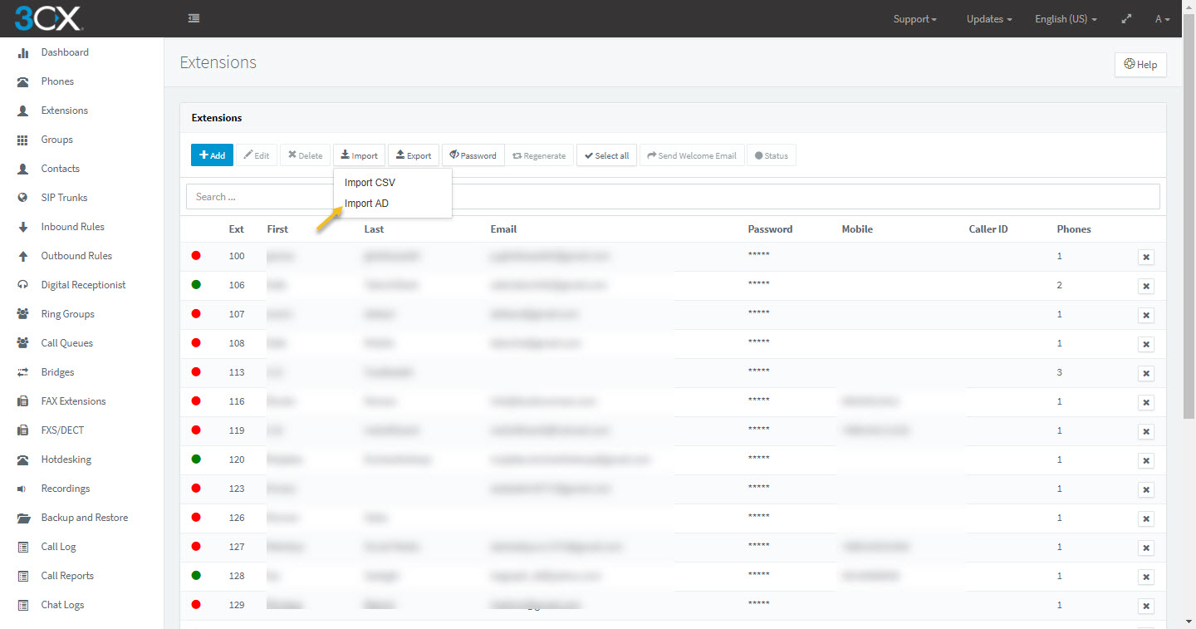Click the Status button
Image resolution: width=1196 pixels, height=629 pixels.
click(772, 155)
